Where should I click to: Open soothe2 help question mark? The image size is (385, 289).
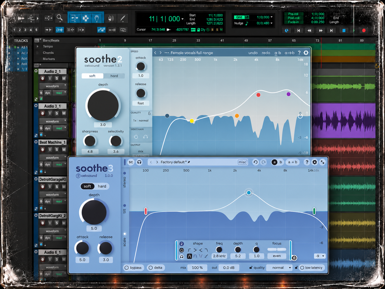[299, 53]
